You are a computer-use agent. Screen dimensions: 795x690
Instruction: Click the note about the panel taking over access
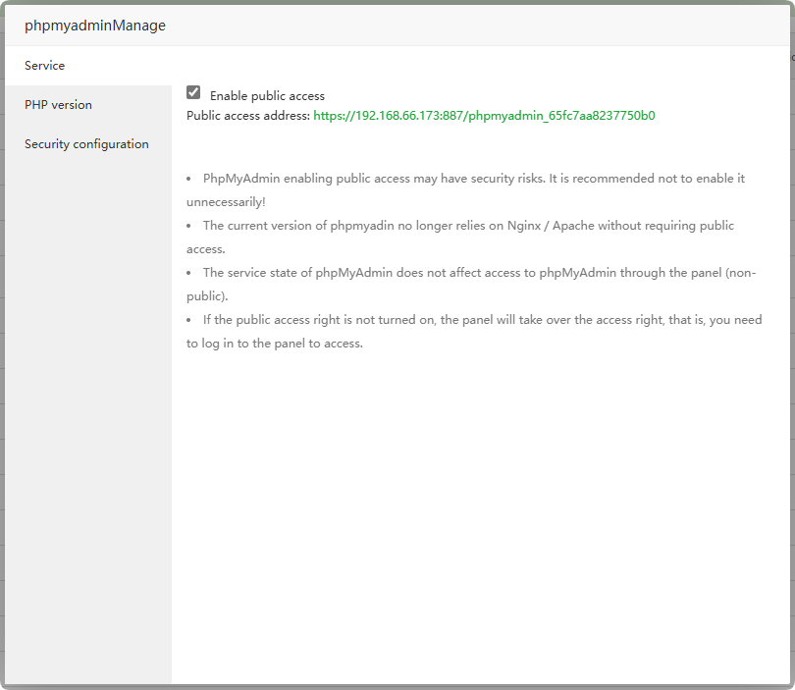(474, 332)
